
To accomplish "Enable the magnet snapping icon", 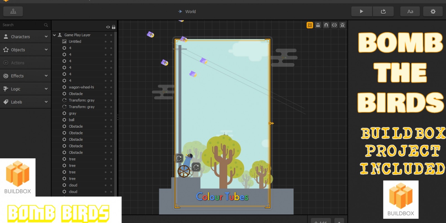I will point(326,25).
